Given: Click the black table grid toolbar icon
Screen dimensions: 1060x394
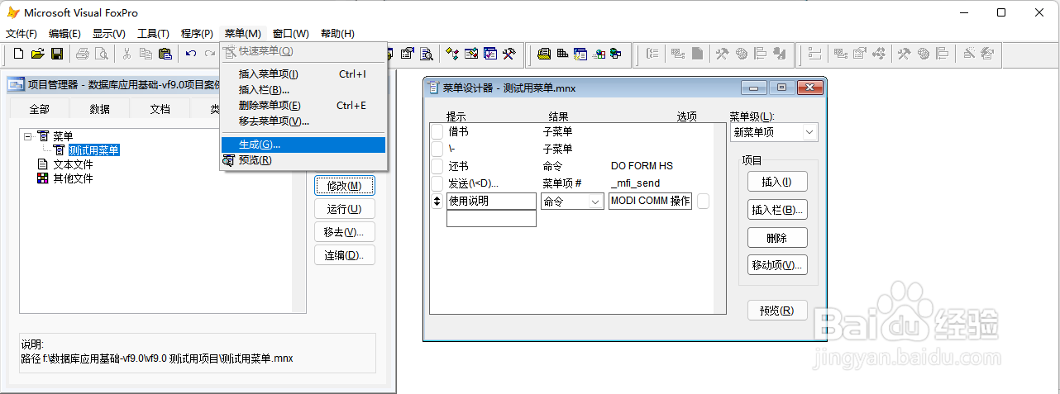Looking at the screenshot, I should coord(562,55).
